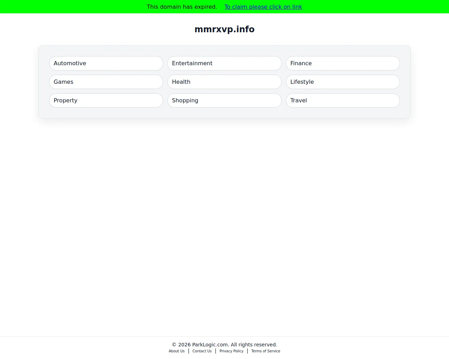
Task: Open the Terms of Service page
Action: click(266, 351)
